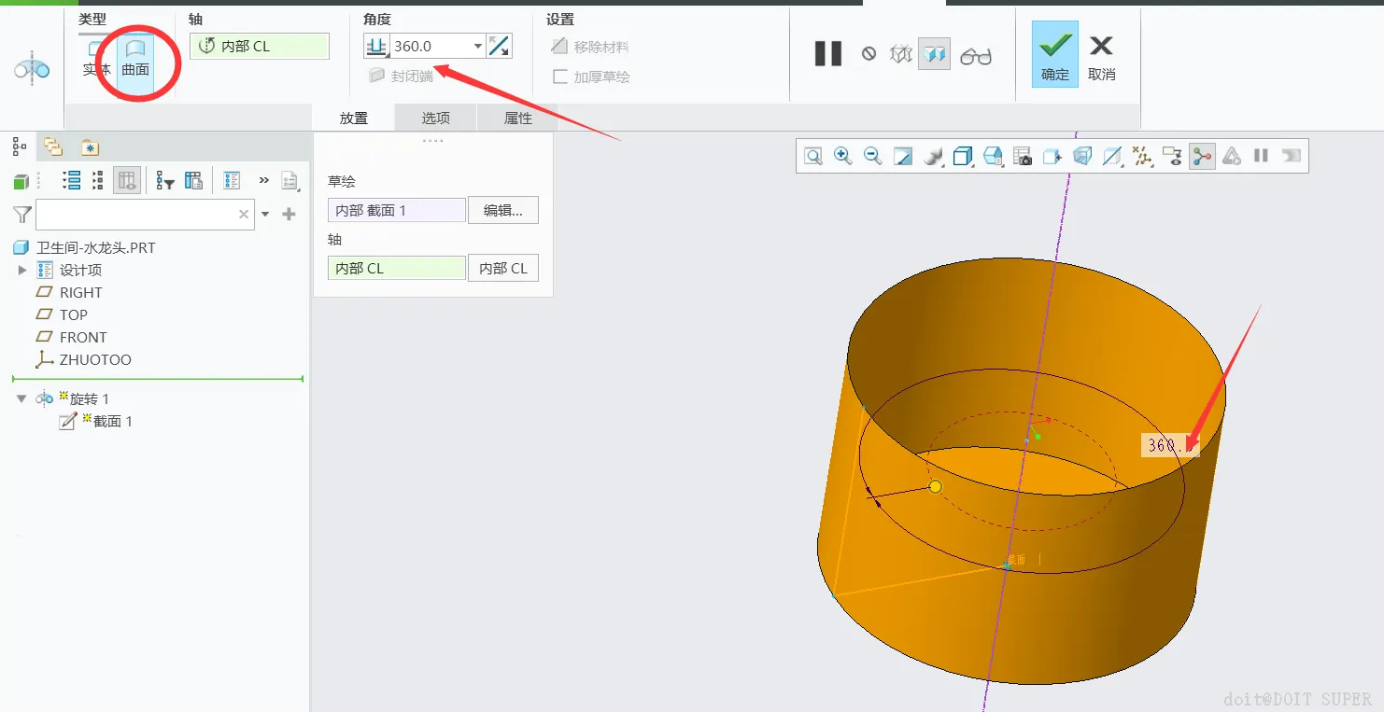
Task: Pause the revolve feature tool
Action: click(827, 54)
